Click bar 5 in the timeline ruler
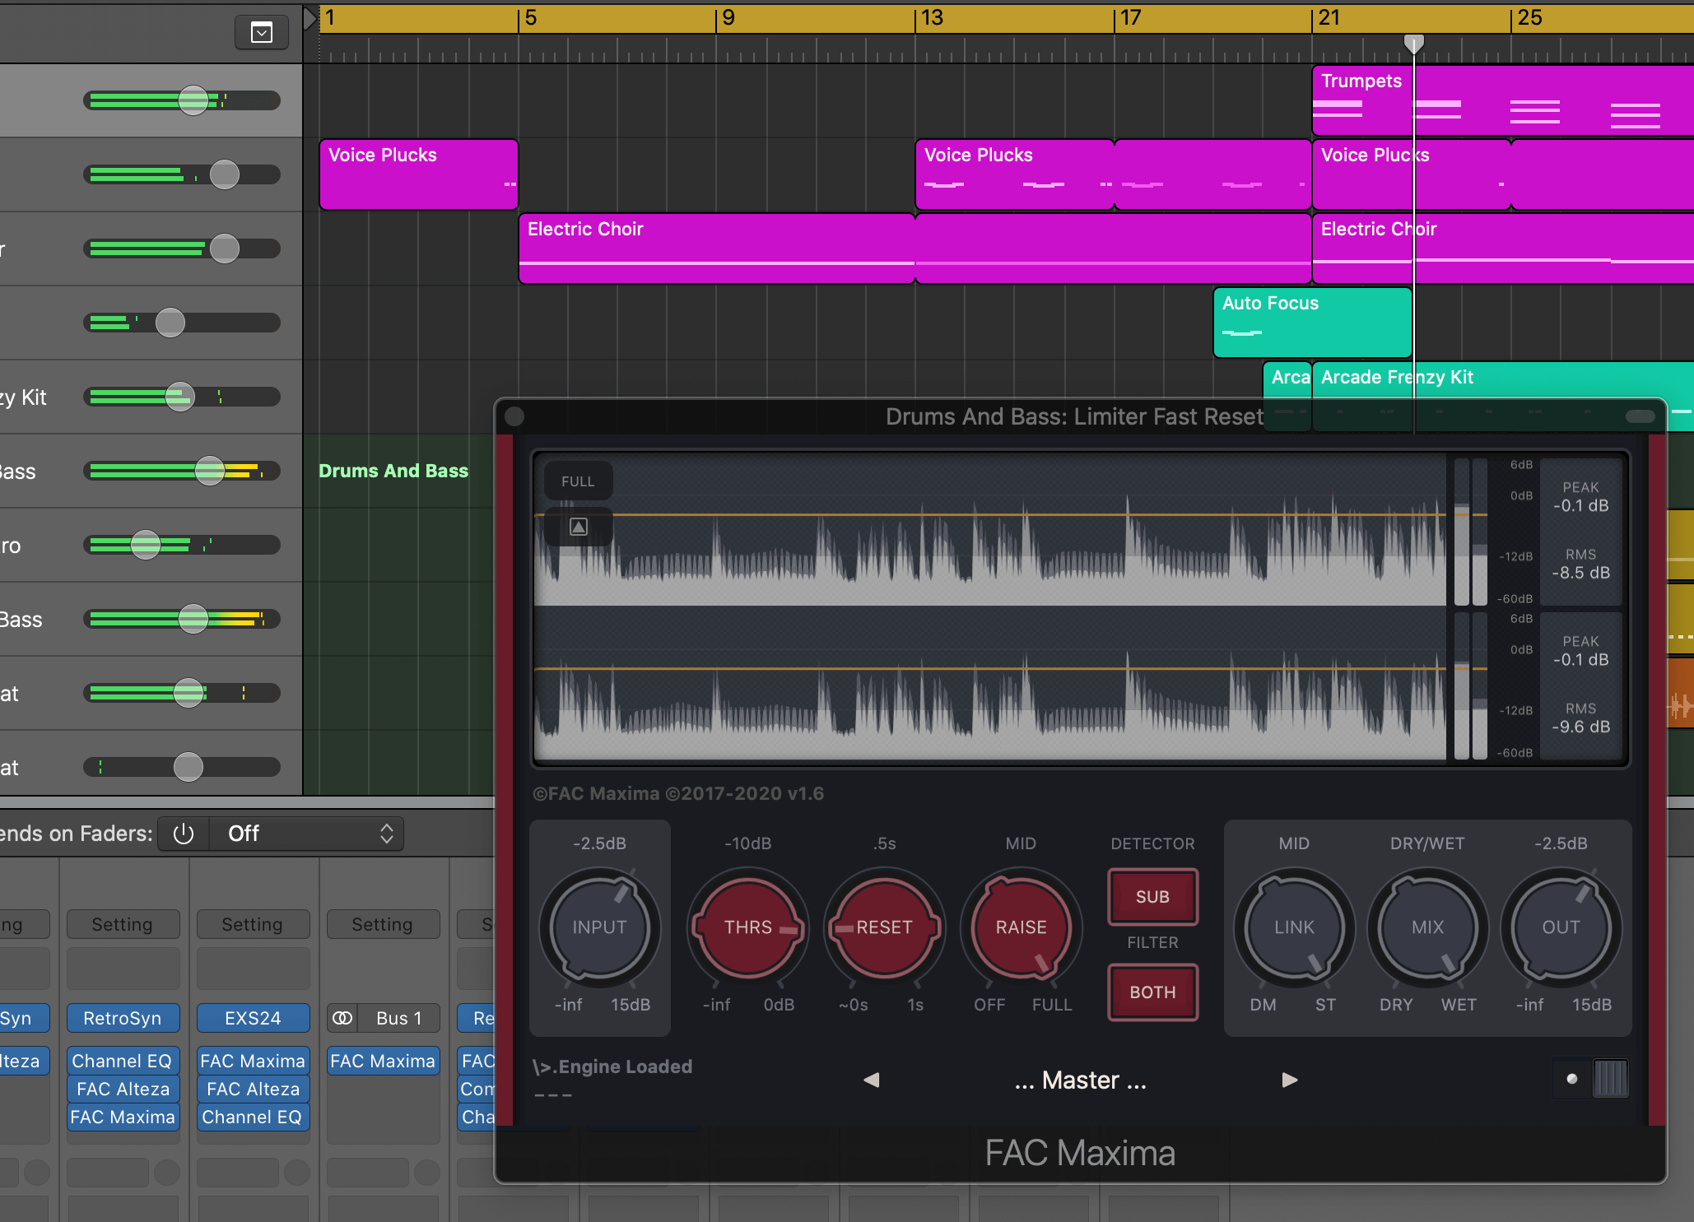 (530, 17)
